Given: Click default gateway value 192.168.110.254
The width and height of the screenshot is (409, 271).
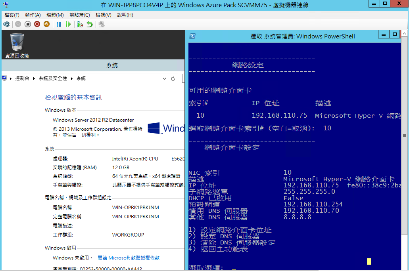Looking at the screenshot, I should tap(313, 204).
